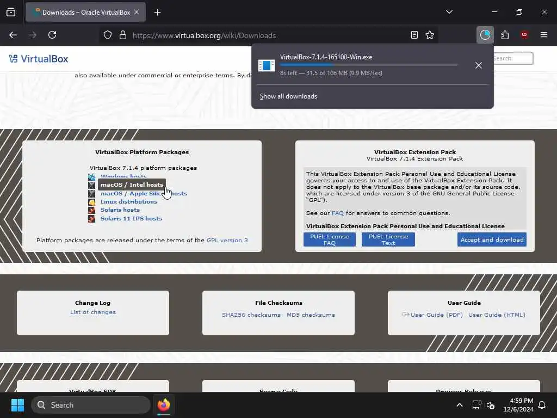The height and width of the screenshot is (418, 557).
Task: Open tracking protection shield icon
Action: click(108, 35)
